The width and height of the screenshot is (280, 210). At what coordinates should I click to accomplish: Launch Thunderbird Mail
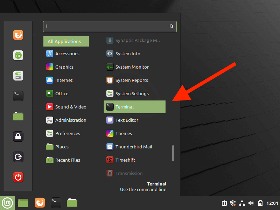coord(134,147)
